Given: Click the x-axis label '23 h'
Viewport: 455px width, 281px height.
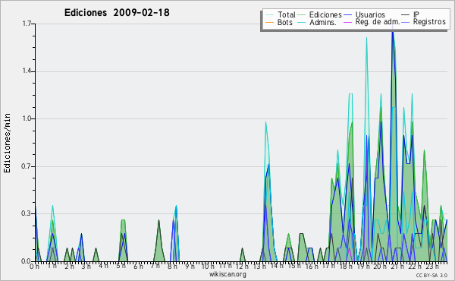Looking at the screenshot, I should click(x=431, y=267).
